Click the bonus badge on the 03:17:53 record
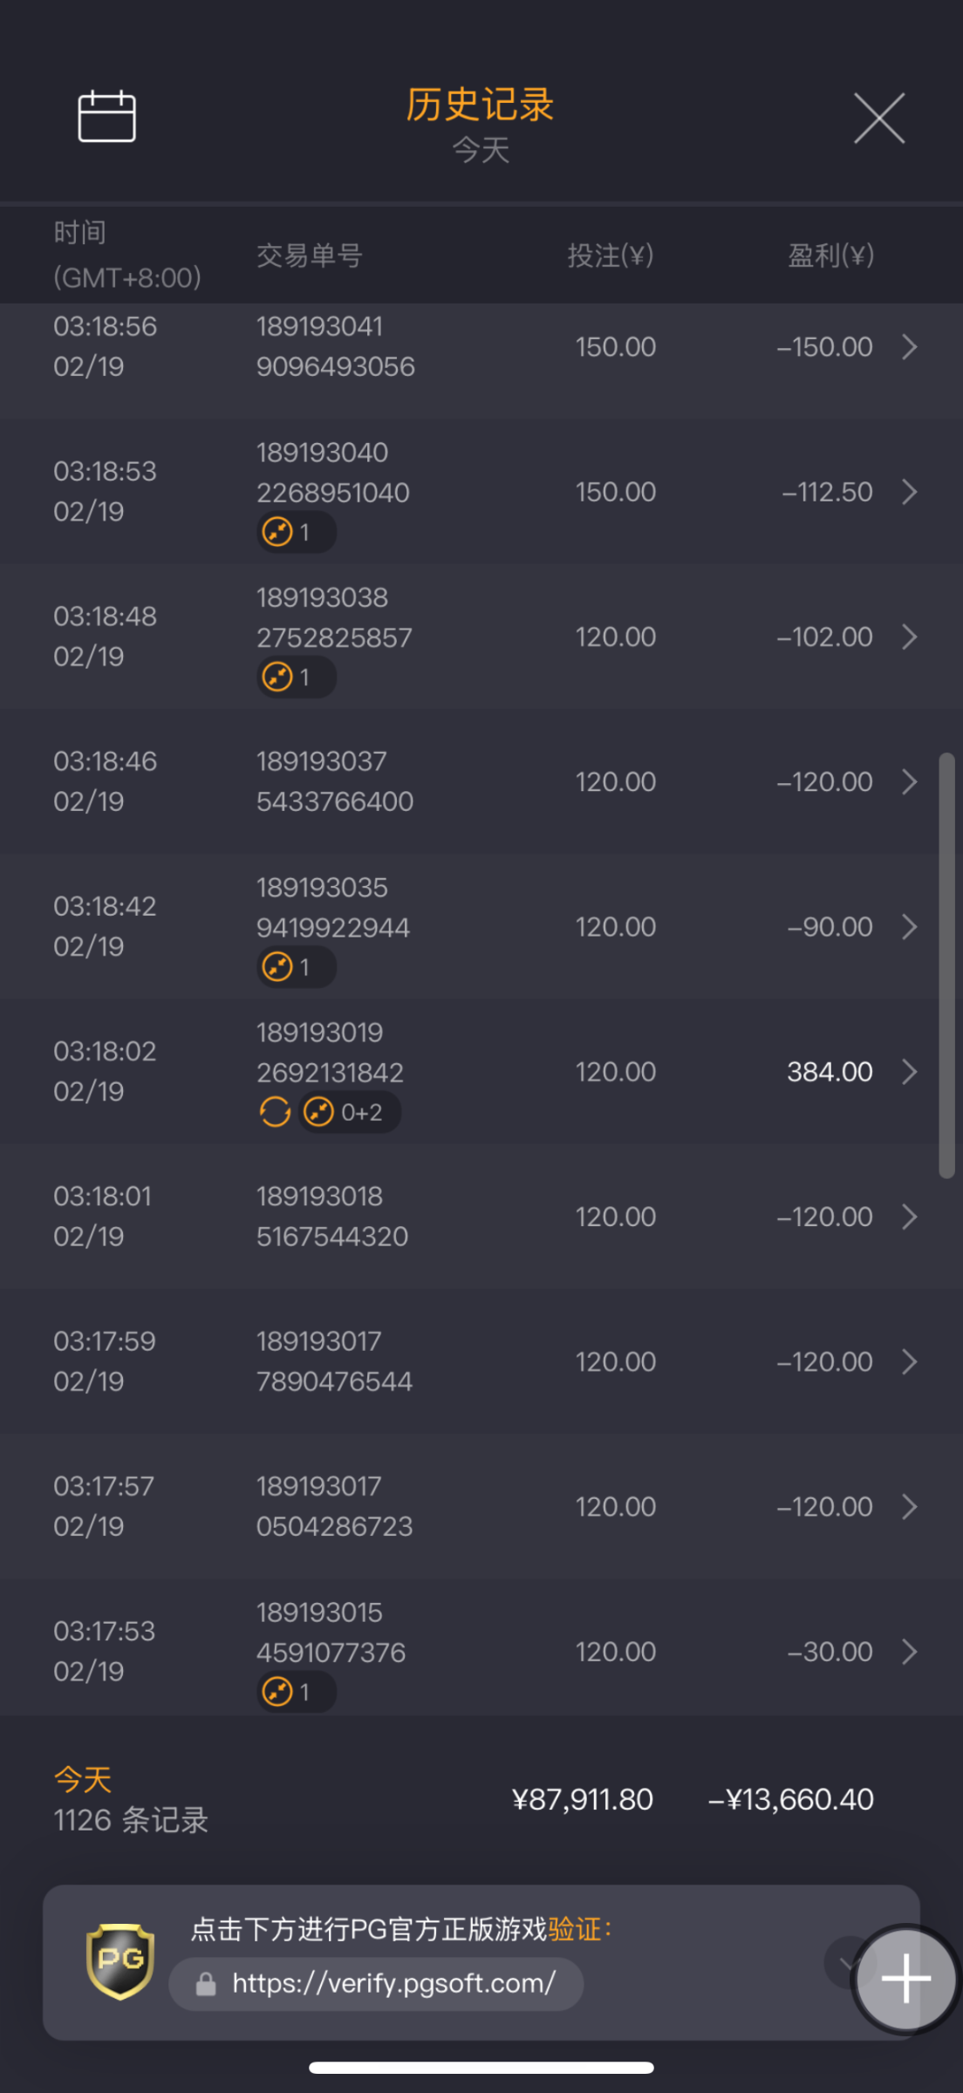The width and height of the screenshot is (963, 2093). 296,1692
